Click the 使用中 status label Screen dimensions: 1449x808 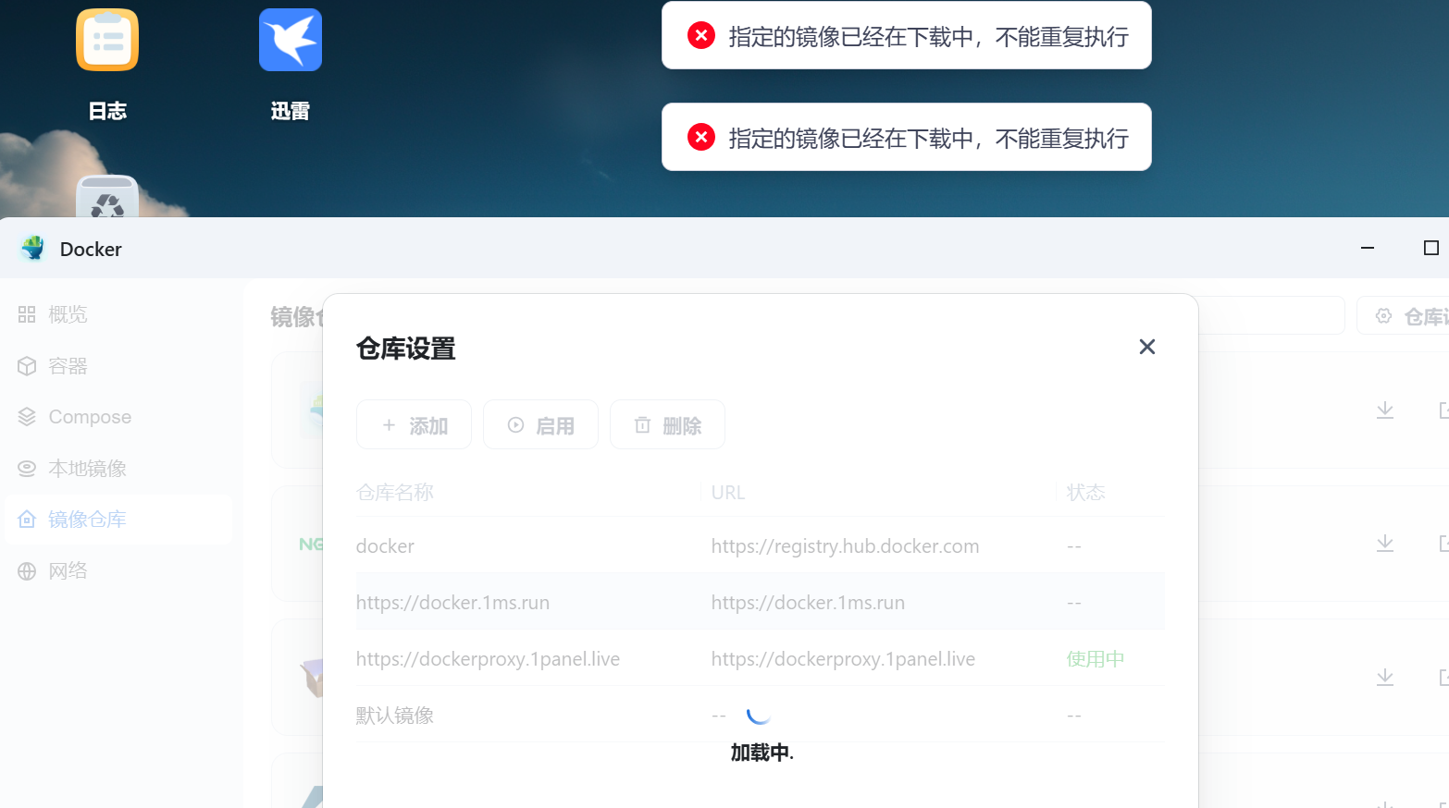click(x=1096, y=659)
